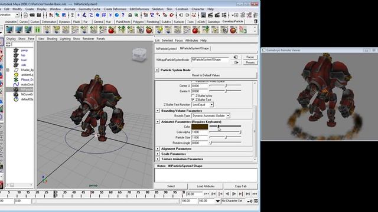Select the nurbsCircle node in the outliner
The height and width of the screenshot is (212, 378).
(x=27, y=85)
